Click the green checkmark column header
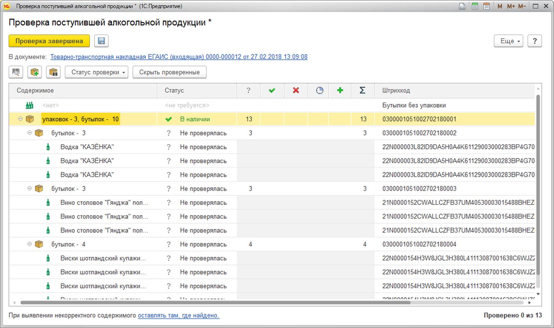The image size is (554, 328). tap(272, 91)
